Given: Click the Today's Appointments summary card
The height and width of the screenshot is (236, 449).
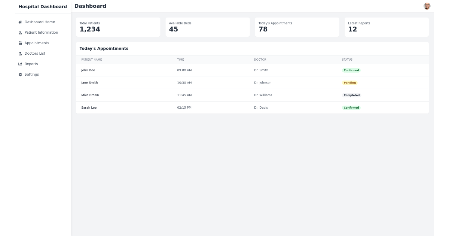Looking at the screenshot, I should pyautogui.click(x=297, y=27).
